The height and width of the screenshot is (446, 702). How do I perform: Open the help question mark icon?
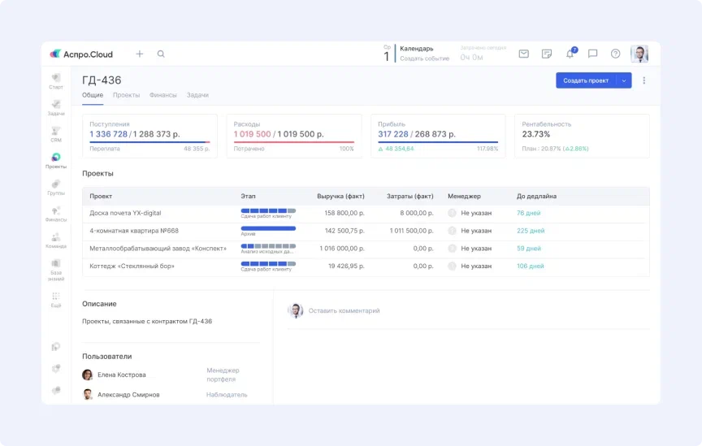coord(615,54)
